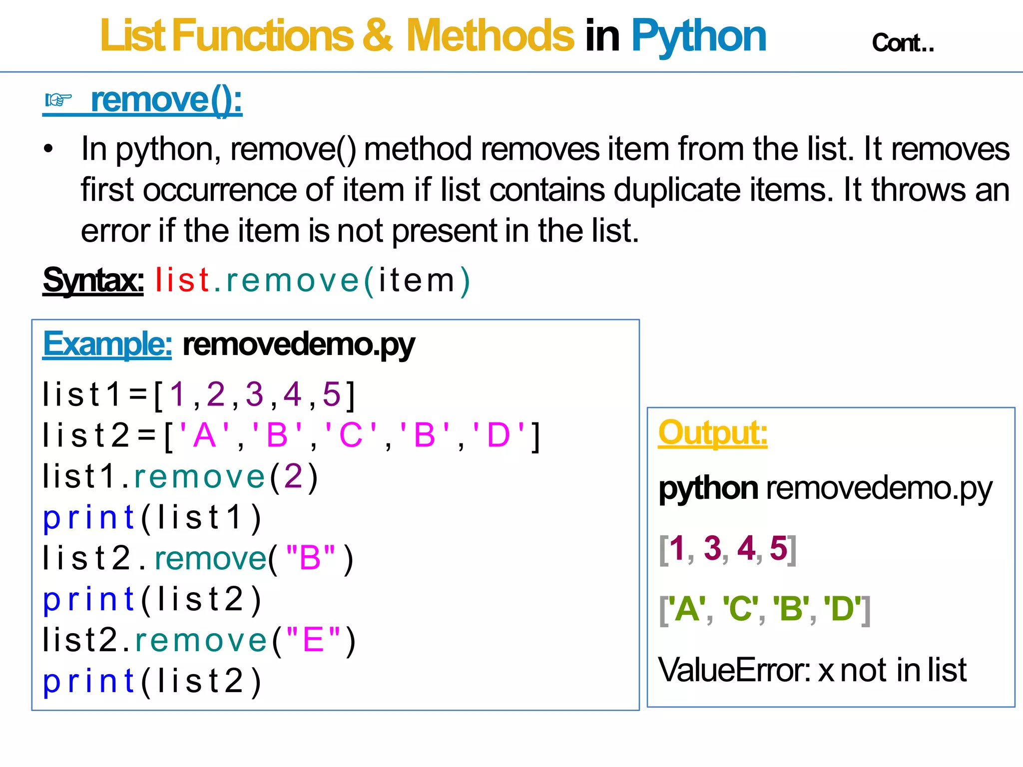Click the output ['A', 'C', 'B', 'D']
Image resolution: width=1023 pixels, height=767 pixels.
pyautogui.click(x=765, y=610)
